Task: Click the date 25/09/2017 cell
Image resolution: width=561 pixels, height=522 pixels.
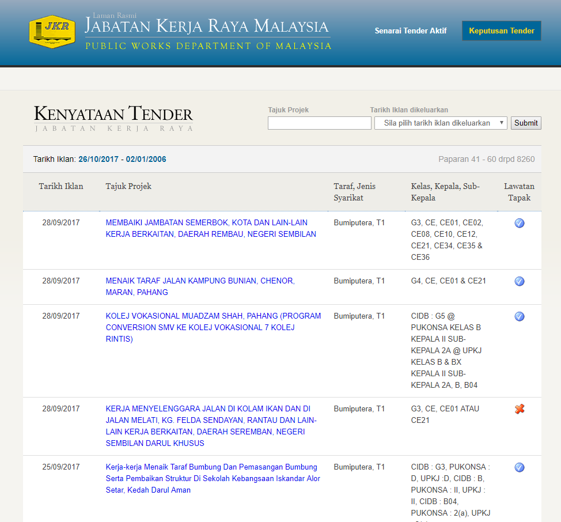Action: click(61, 467)
